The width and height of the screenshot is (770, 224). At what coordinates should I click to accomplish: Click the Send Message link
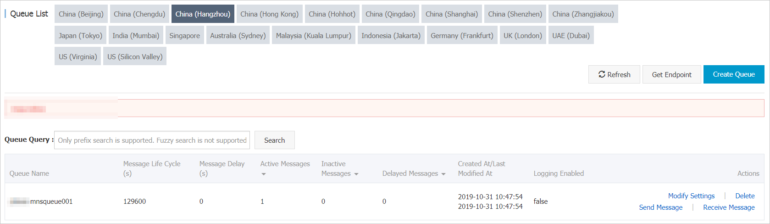[x=661, y=207]
